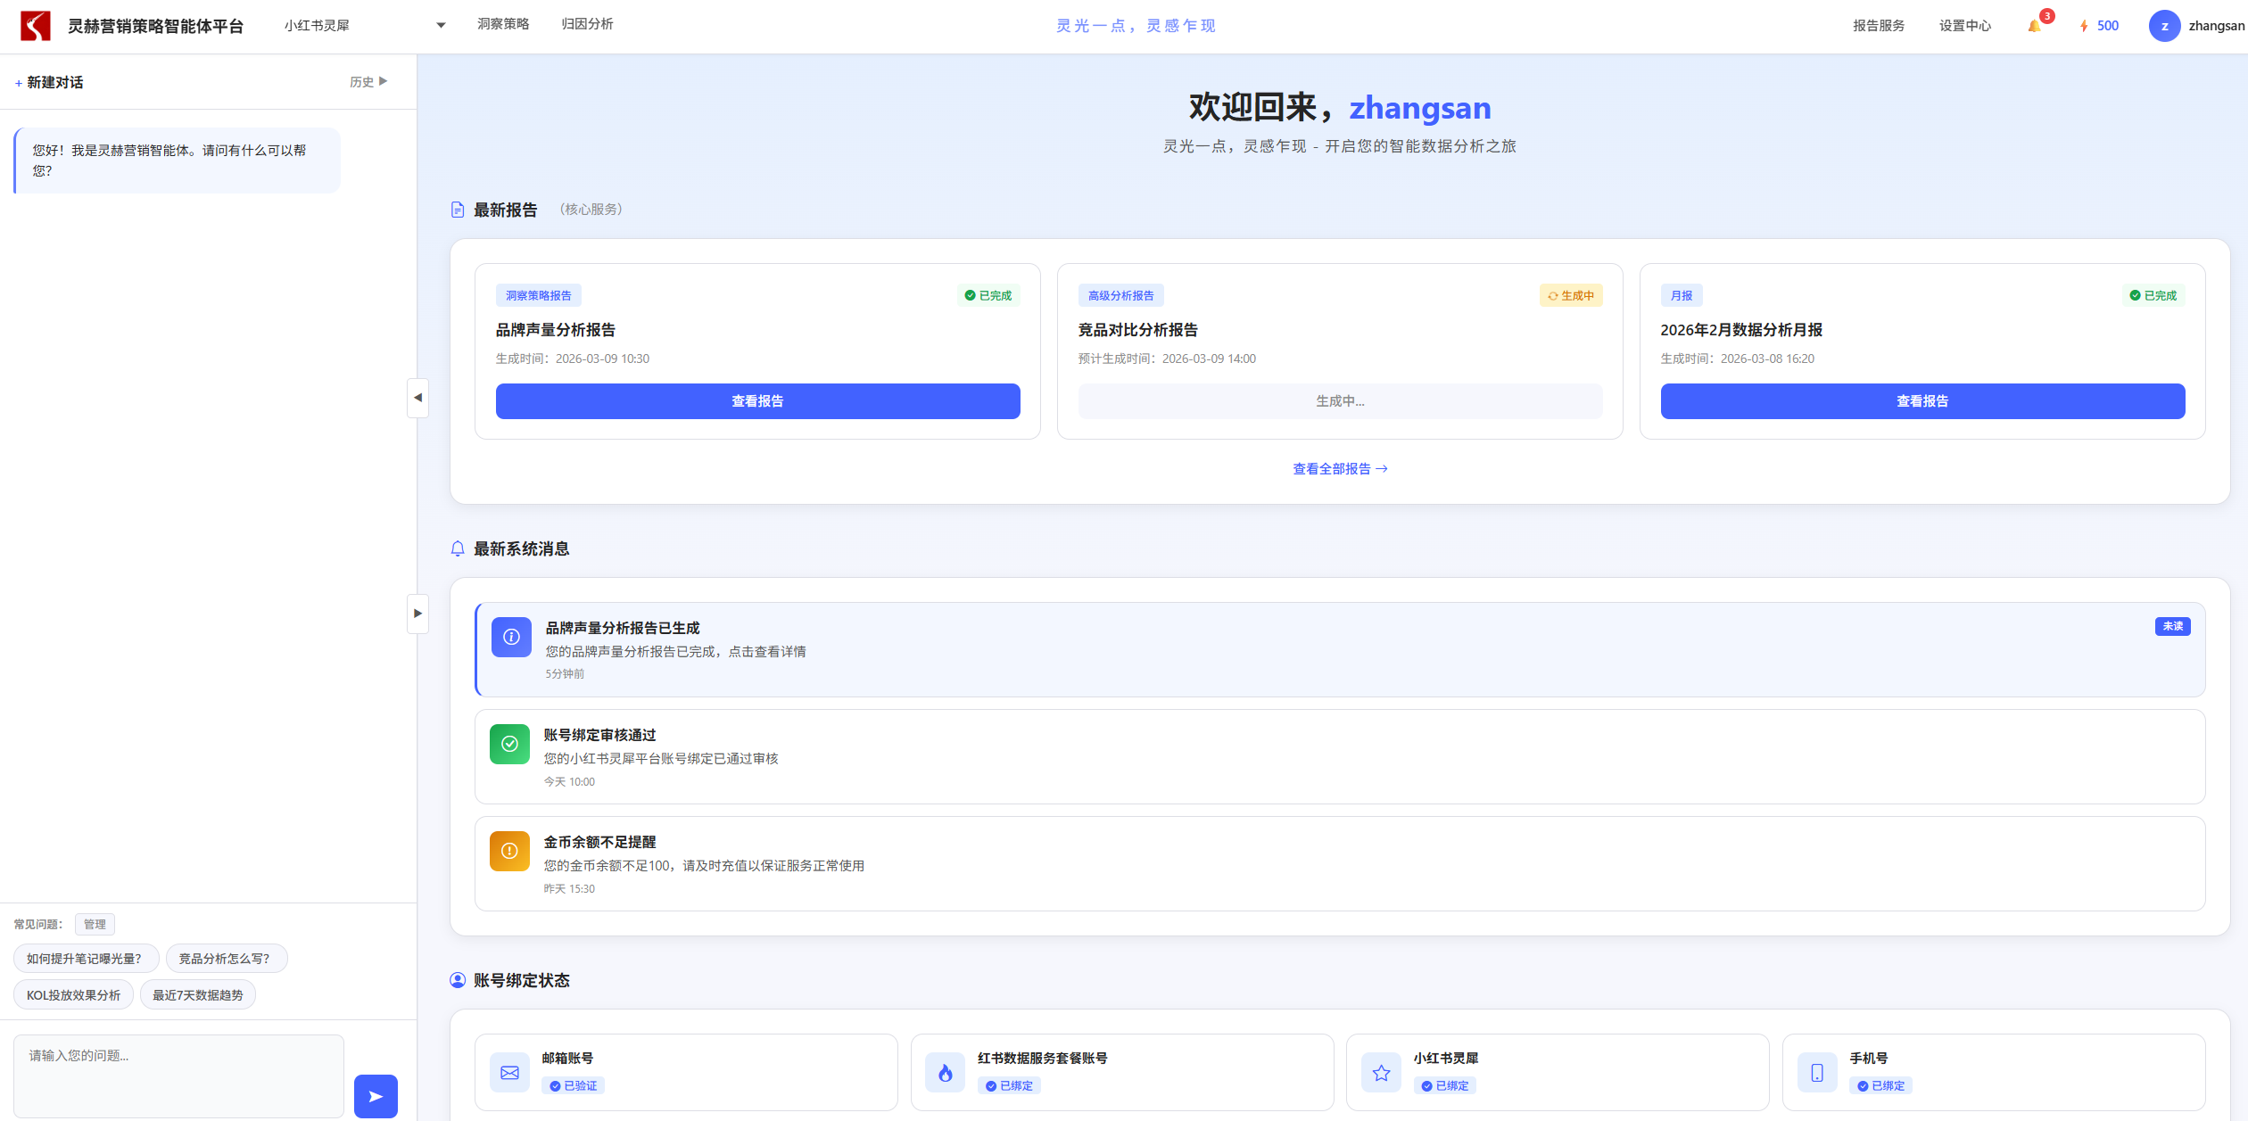Open the notification bell with red badge 3

pyautogui.click(x=2037, y=25)
